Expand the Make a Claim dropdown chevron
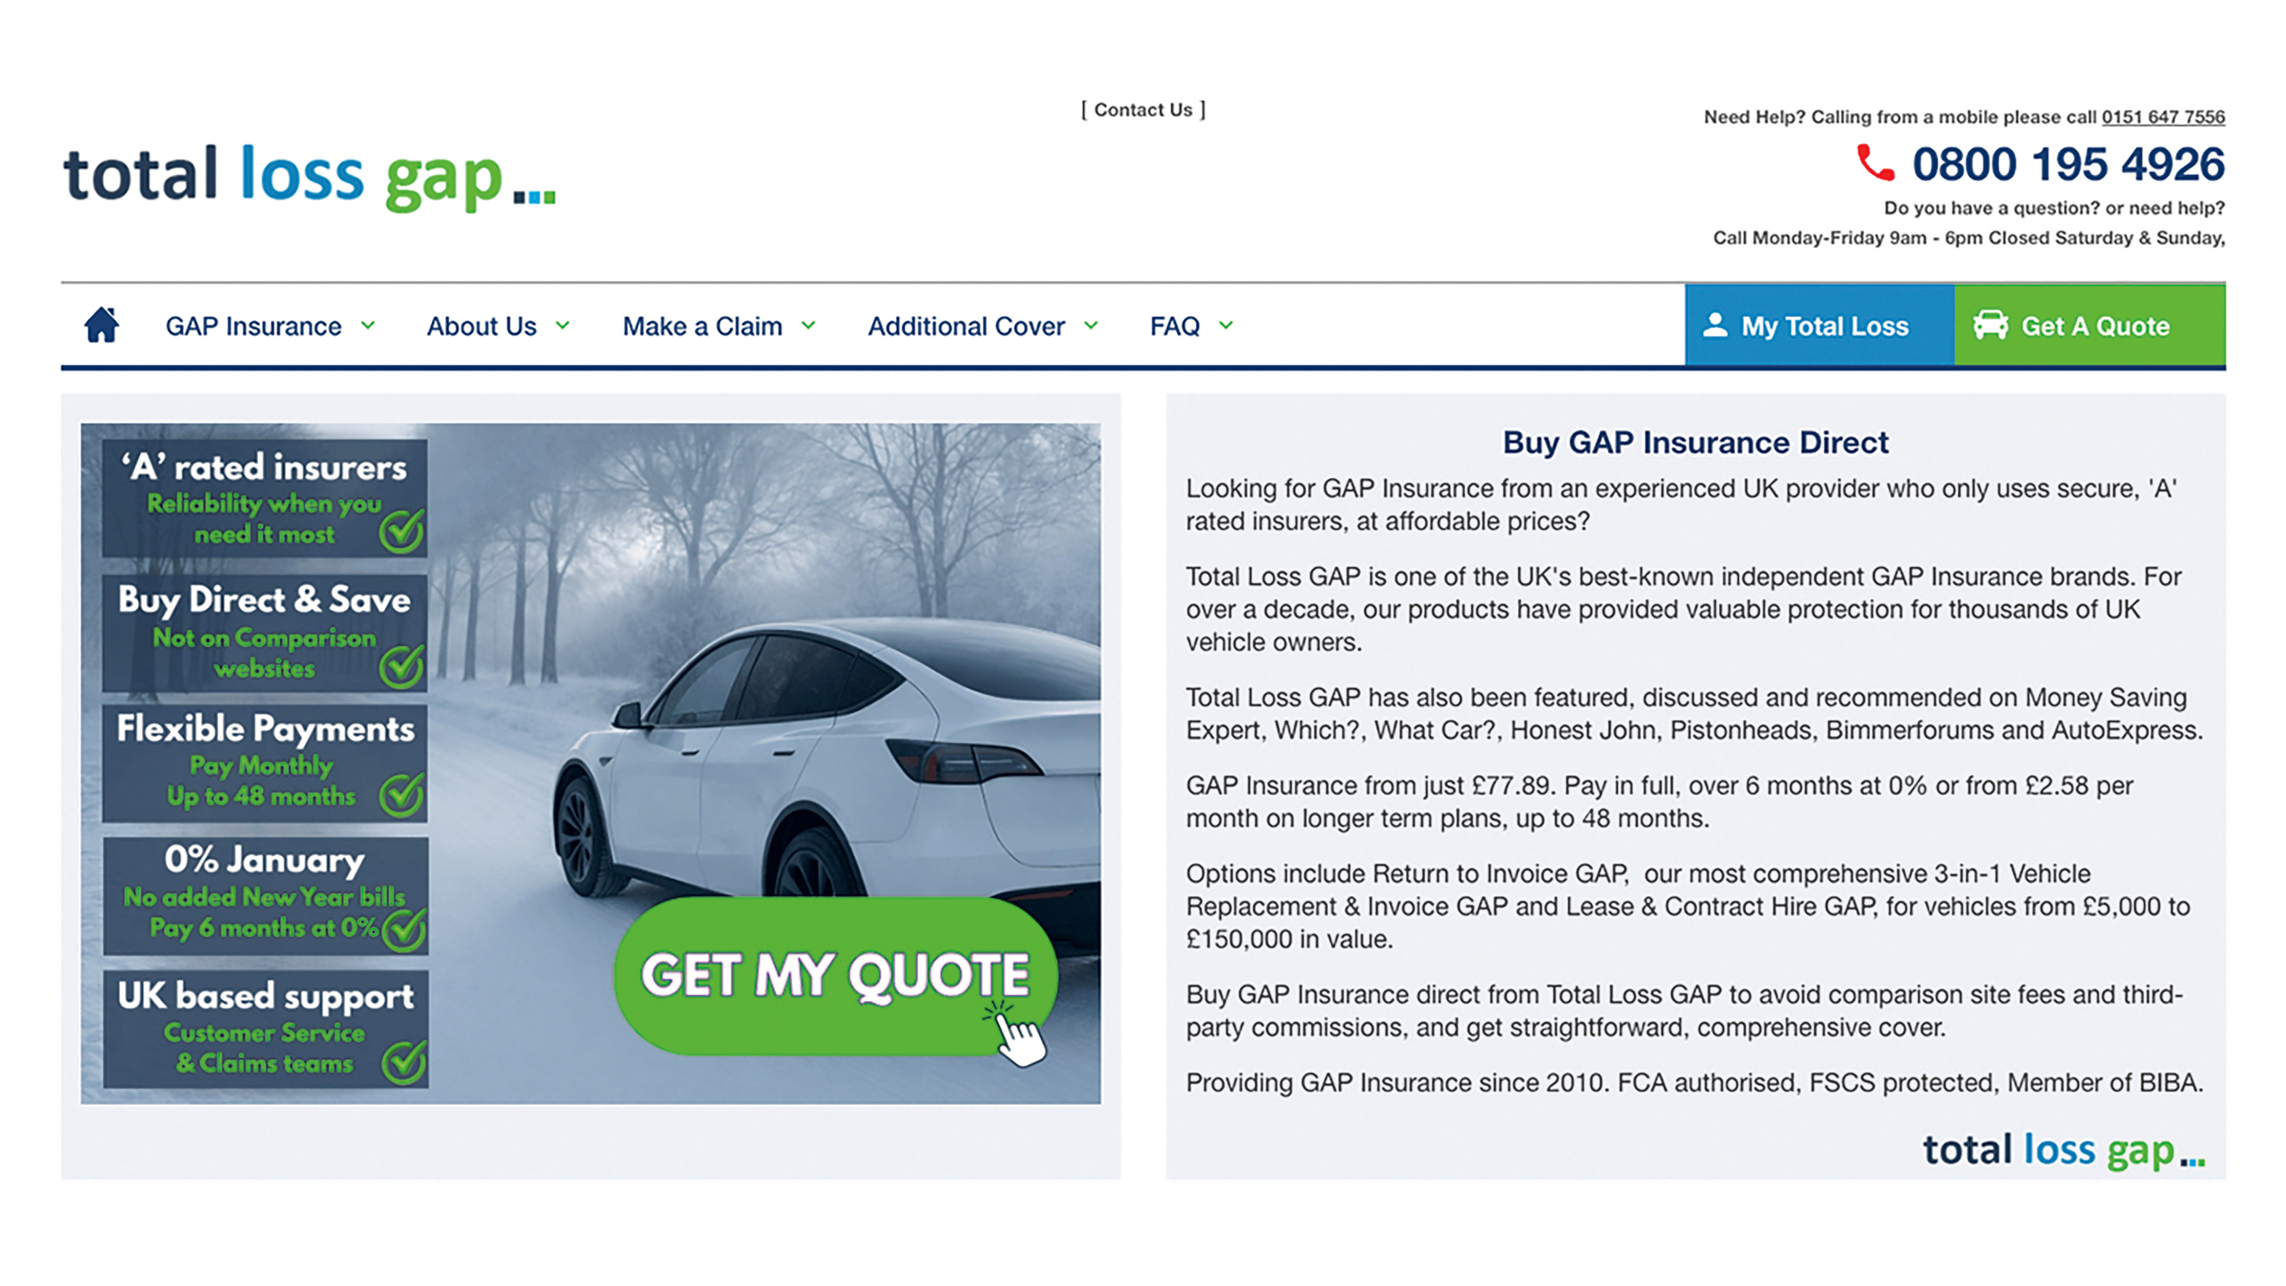Image resolution: width=2286 pixels, height=1286 pixels. click(x=809, y=326)
